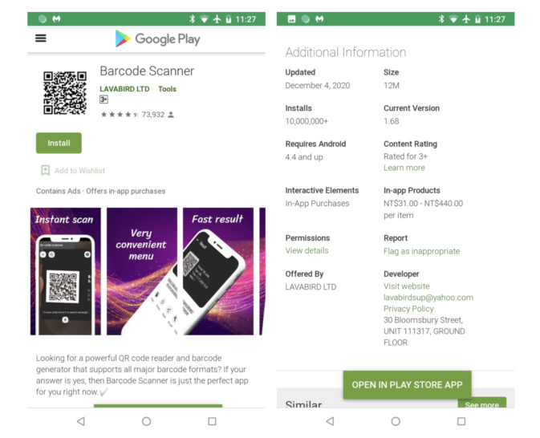Tap the app description paragraph
This screenshot has height=438, width=540.
142,375
